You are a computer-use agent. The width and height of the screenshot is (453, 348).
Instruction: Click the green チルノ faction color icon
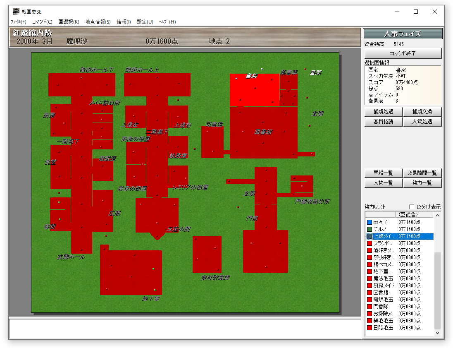coord(370,229)
